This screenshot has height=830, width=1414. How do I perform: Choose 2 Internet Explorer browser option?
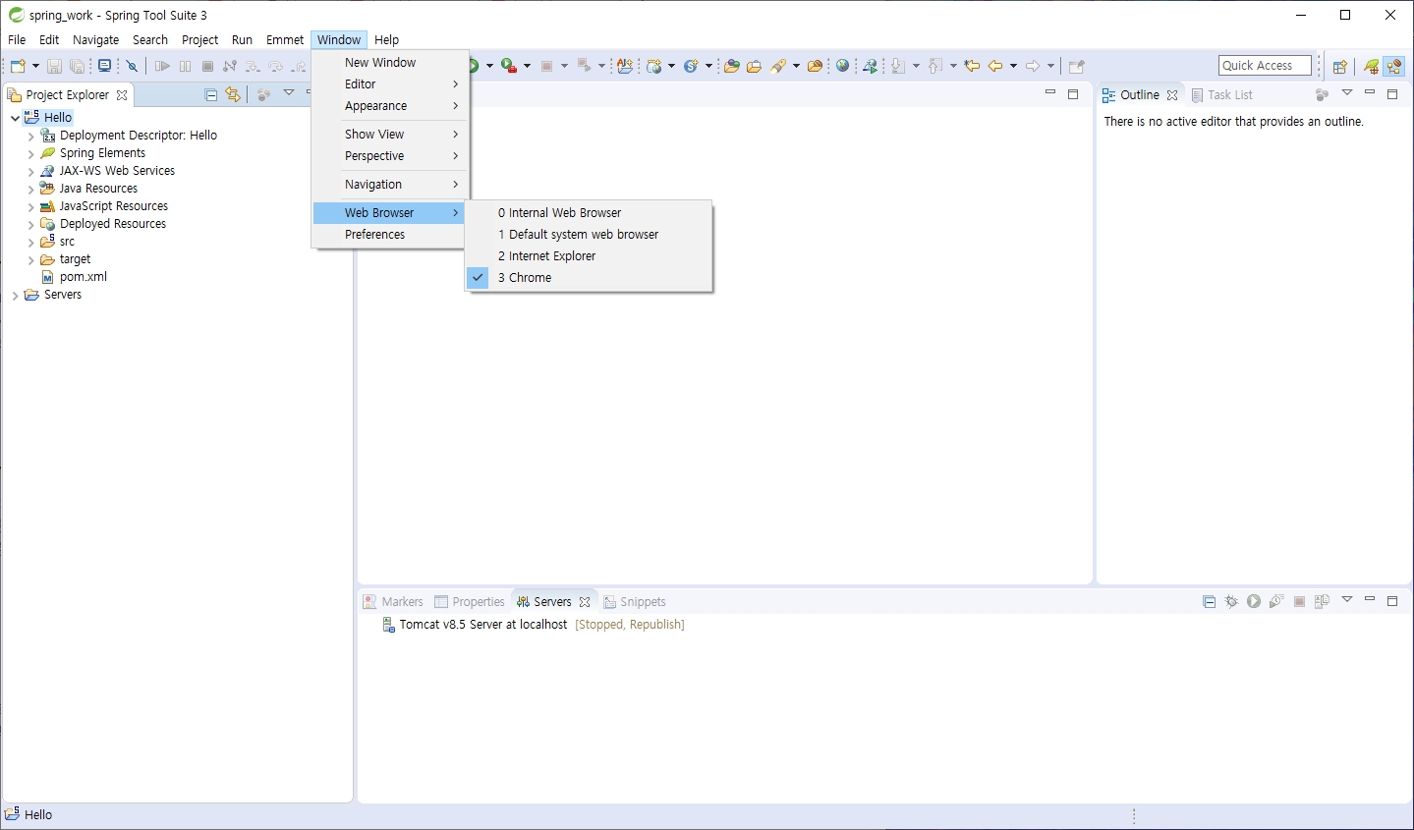589,256
